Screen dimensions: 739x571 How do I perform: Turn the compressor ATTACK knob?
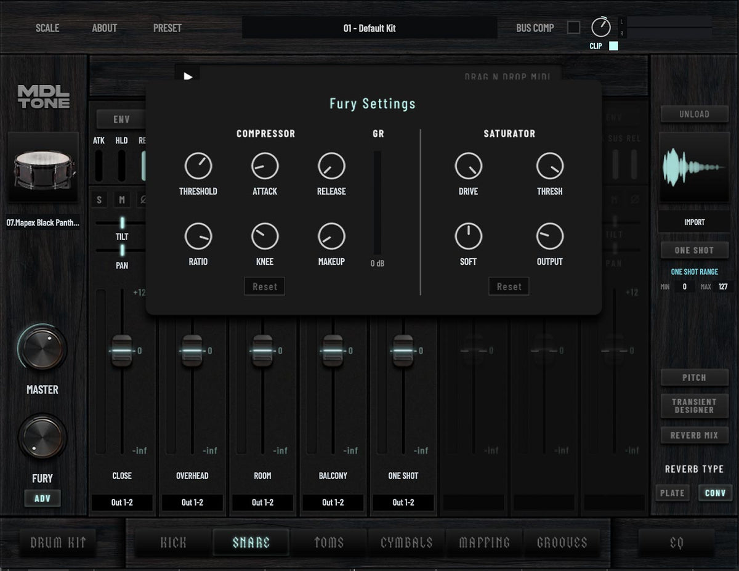point(265,166)
